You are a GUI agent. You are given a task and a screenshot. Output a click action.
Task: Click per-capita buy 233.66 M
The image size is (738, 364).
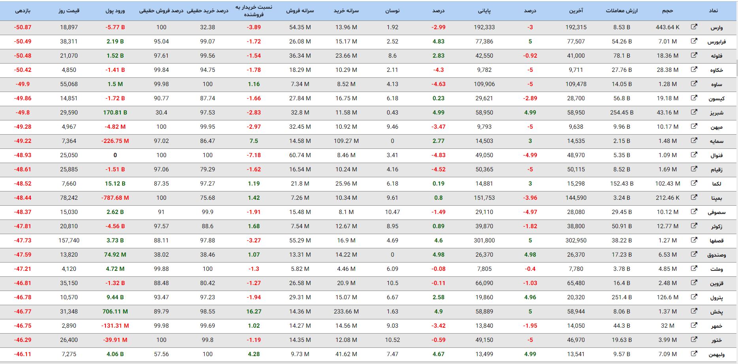346,311
